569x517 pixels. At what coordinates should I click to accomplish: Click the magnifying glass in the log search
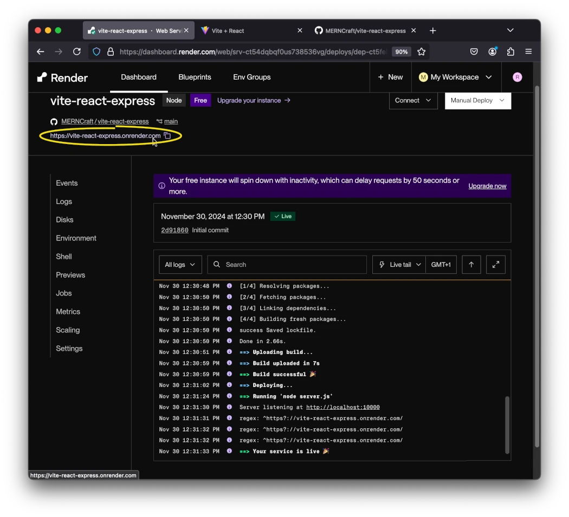coord(217,264)
